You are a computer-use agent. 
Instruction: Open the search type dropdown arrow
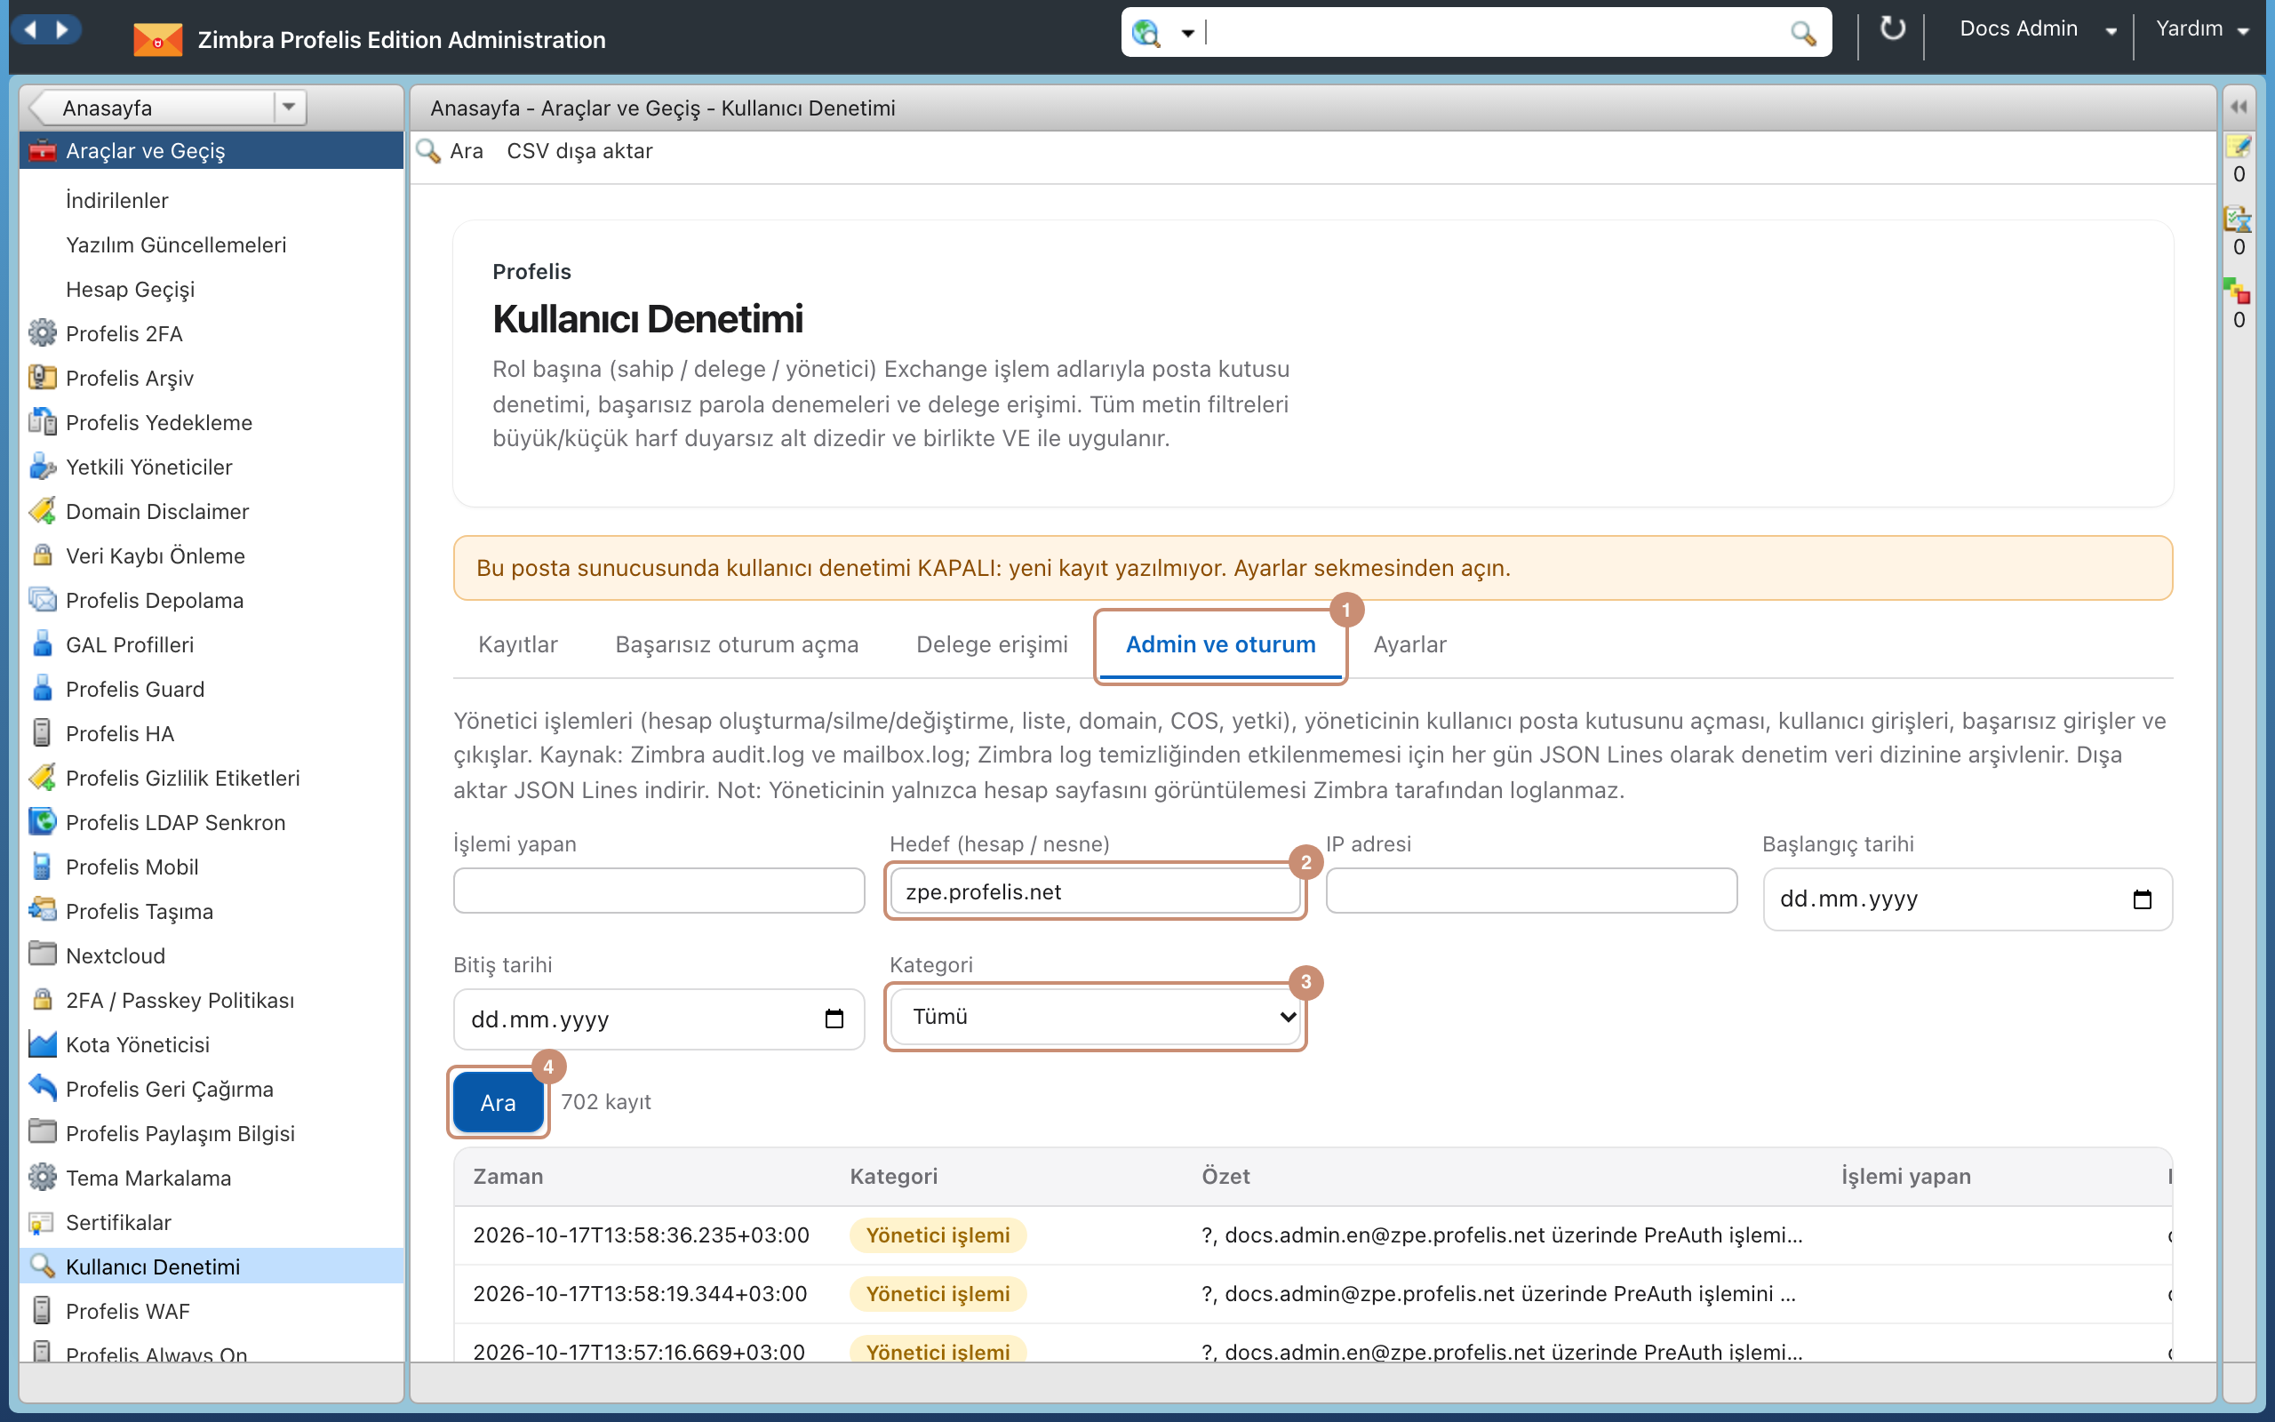1188,34
